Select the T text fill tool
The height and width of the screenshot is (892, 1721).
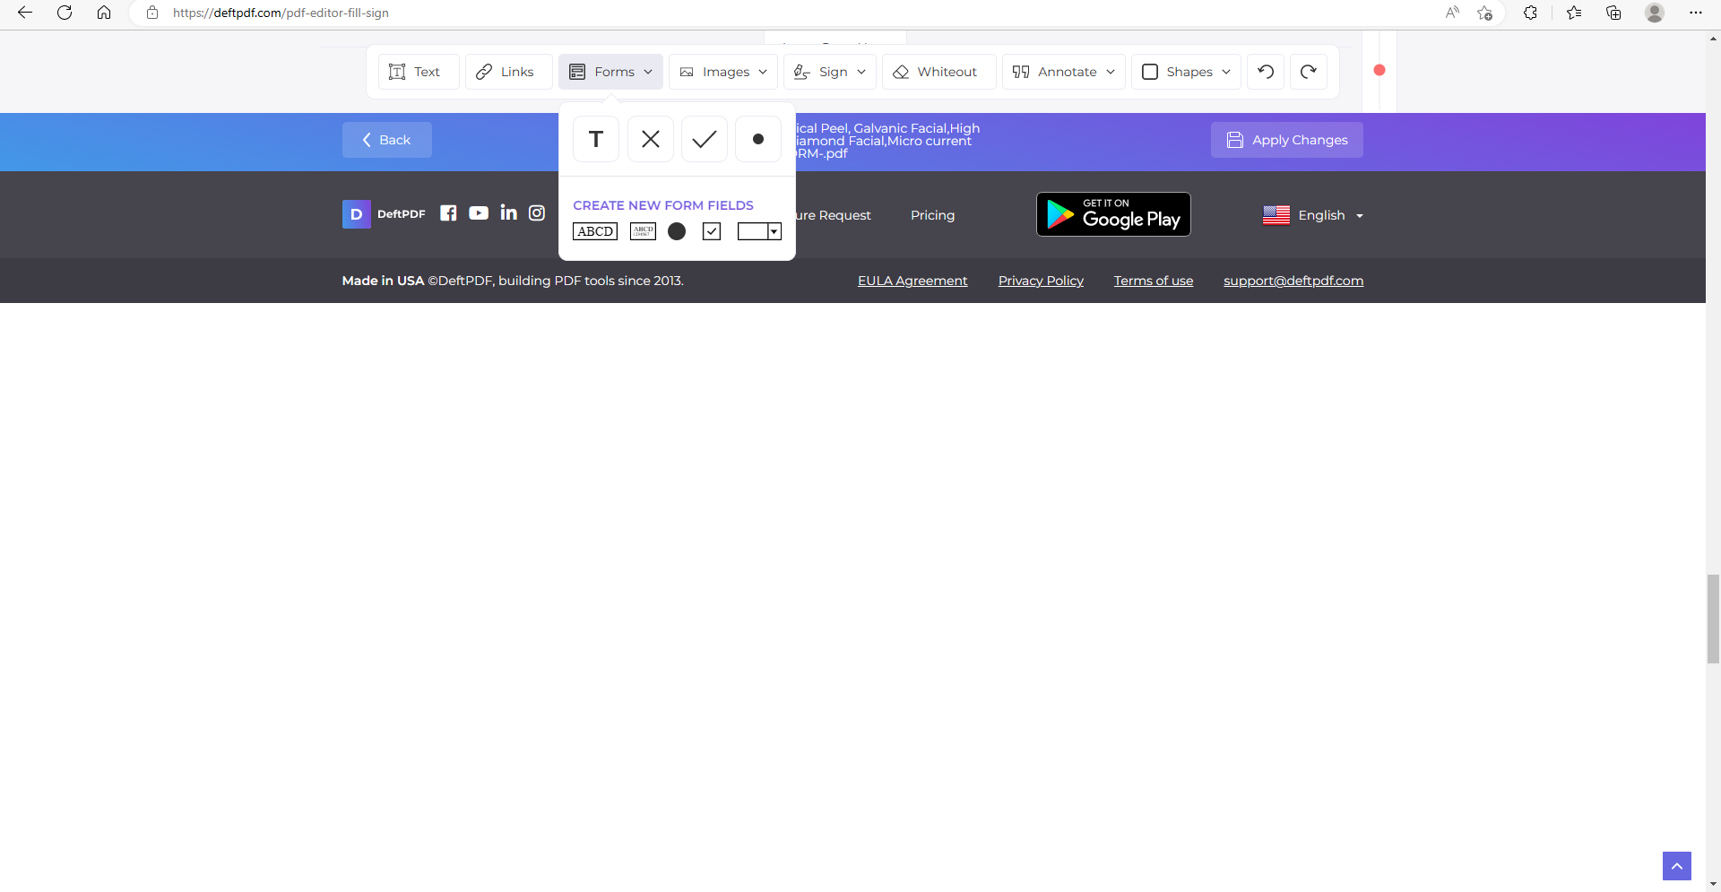[596, 139]
